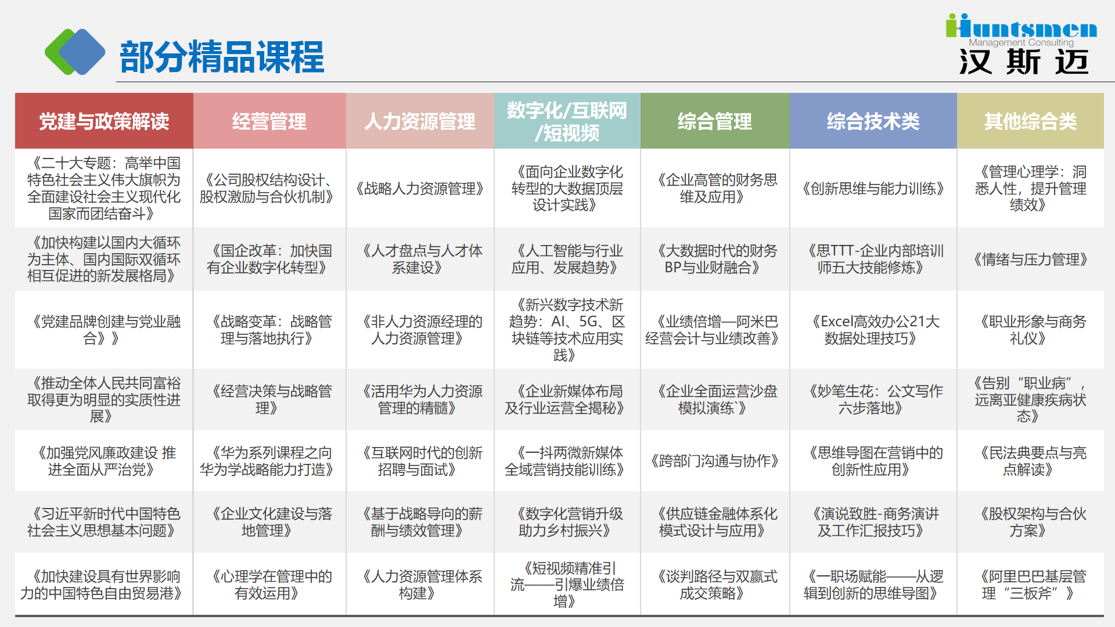Image resolution: width=1115 pixels, height=627 pixels.
Task: Click the 思维导图在营销中的创新性应用 cell
Action: pyautogui.click(x=873, y=461)
